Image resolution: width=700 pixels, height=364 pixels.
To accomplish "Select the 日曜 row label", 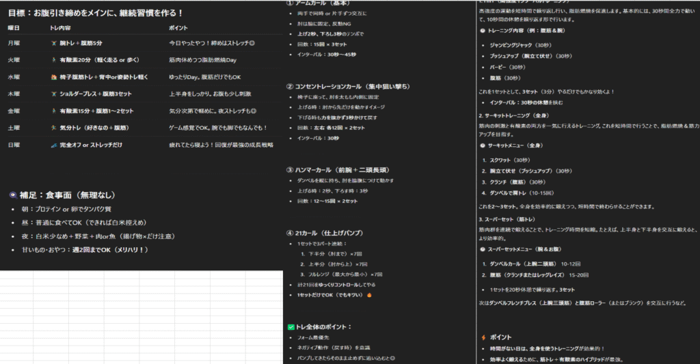I will tap(14, 145).
